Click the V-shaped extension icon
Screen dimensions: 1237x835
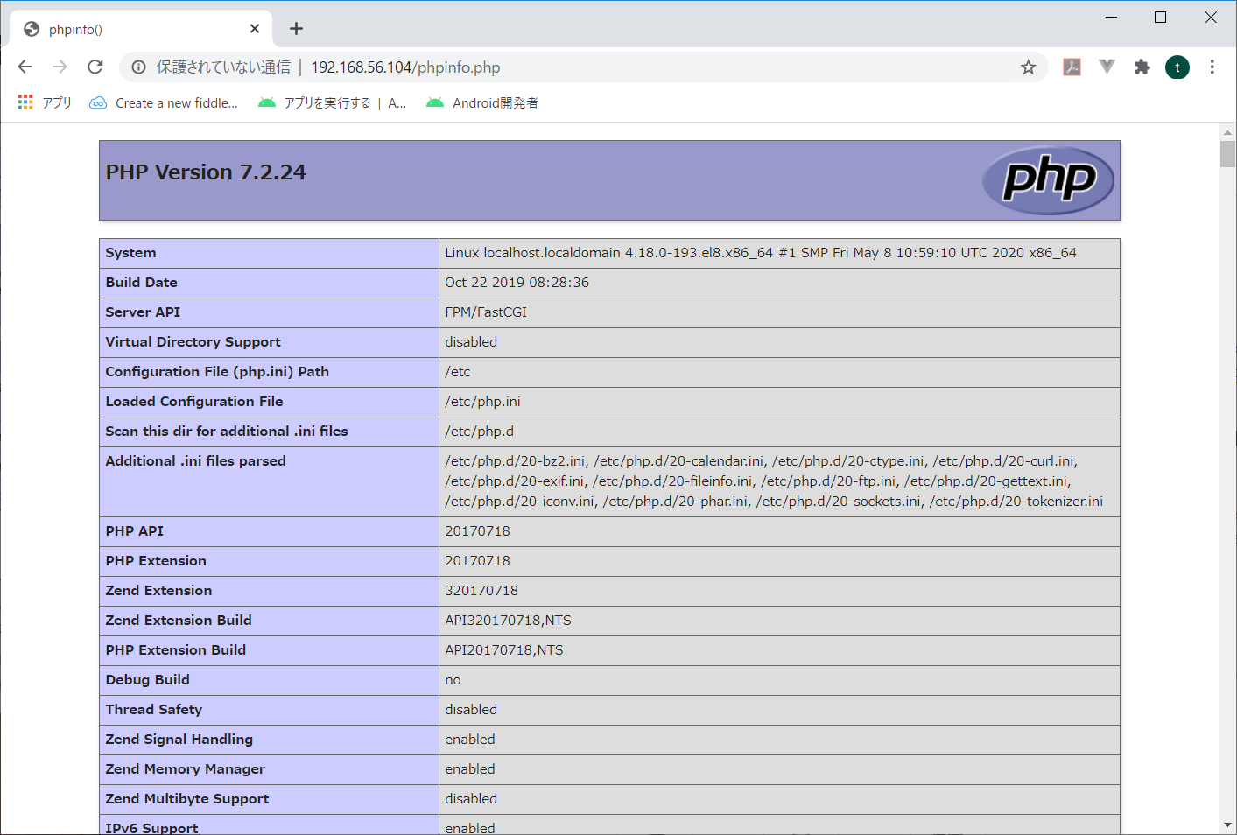click(x=1107, y=67)
